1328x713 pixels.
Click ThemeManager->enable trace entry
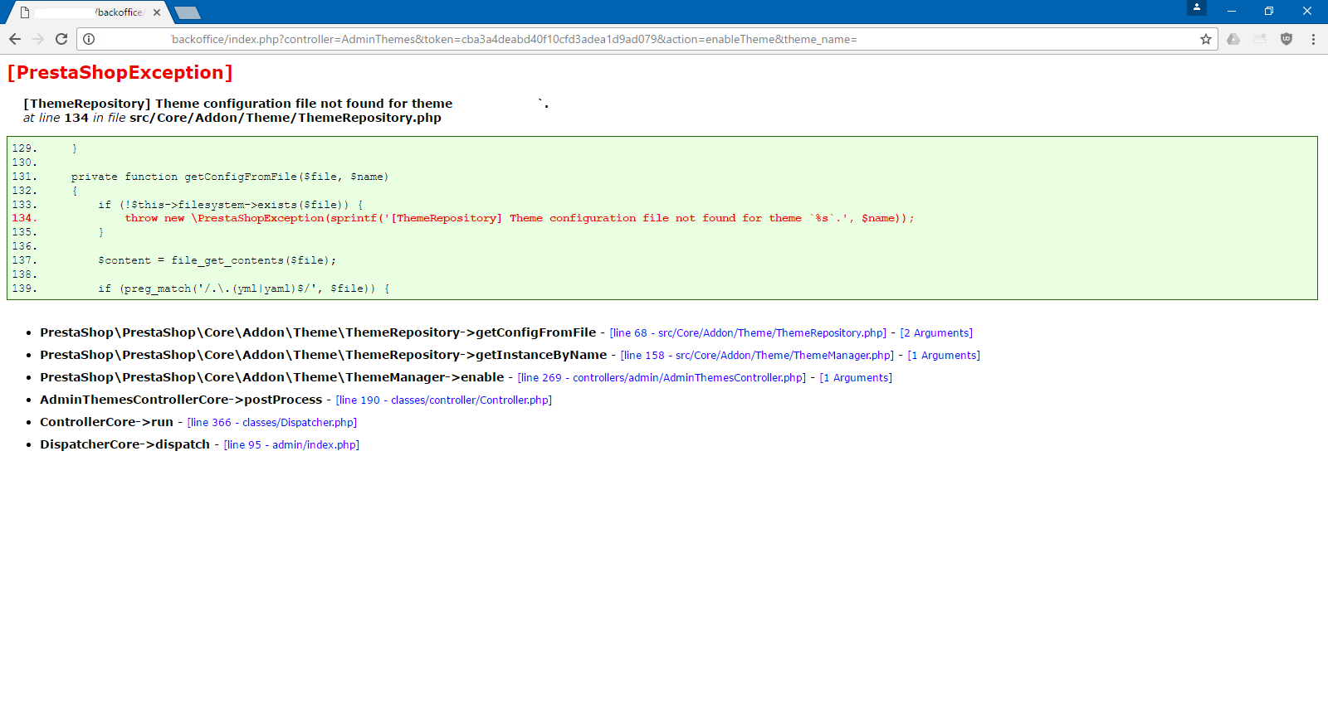pyautogui.click(x=272, y=377)
